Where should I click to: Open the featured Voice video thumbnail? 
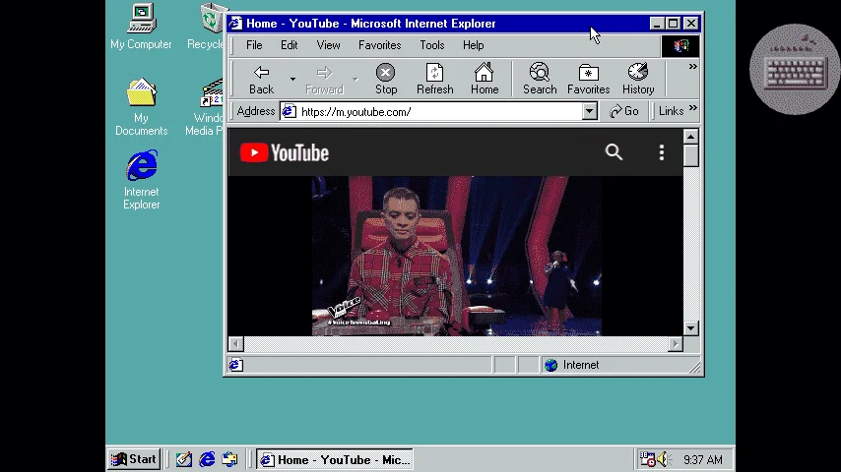point(456,256)
